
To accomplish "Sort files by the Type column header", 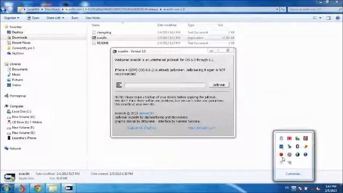I will point(191,25).
